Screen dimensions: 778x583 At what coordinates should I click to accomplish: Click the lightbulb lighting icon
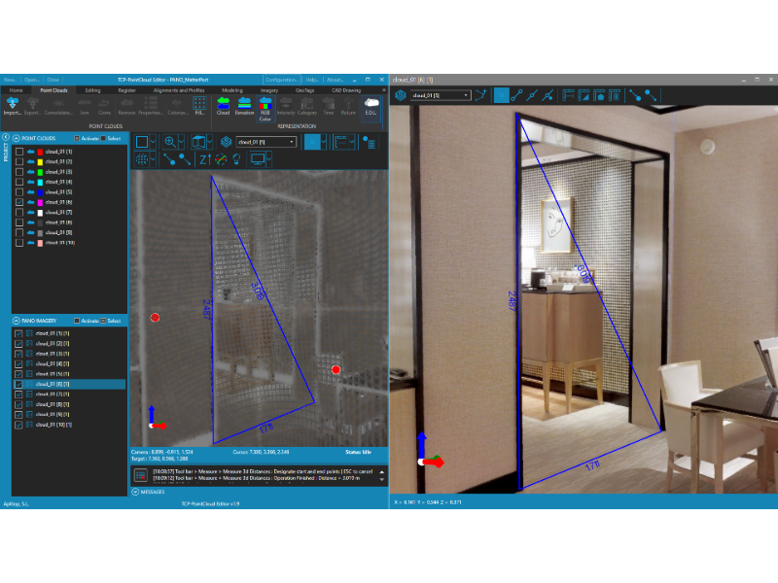click(x=236, y=159)
